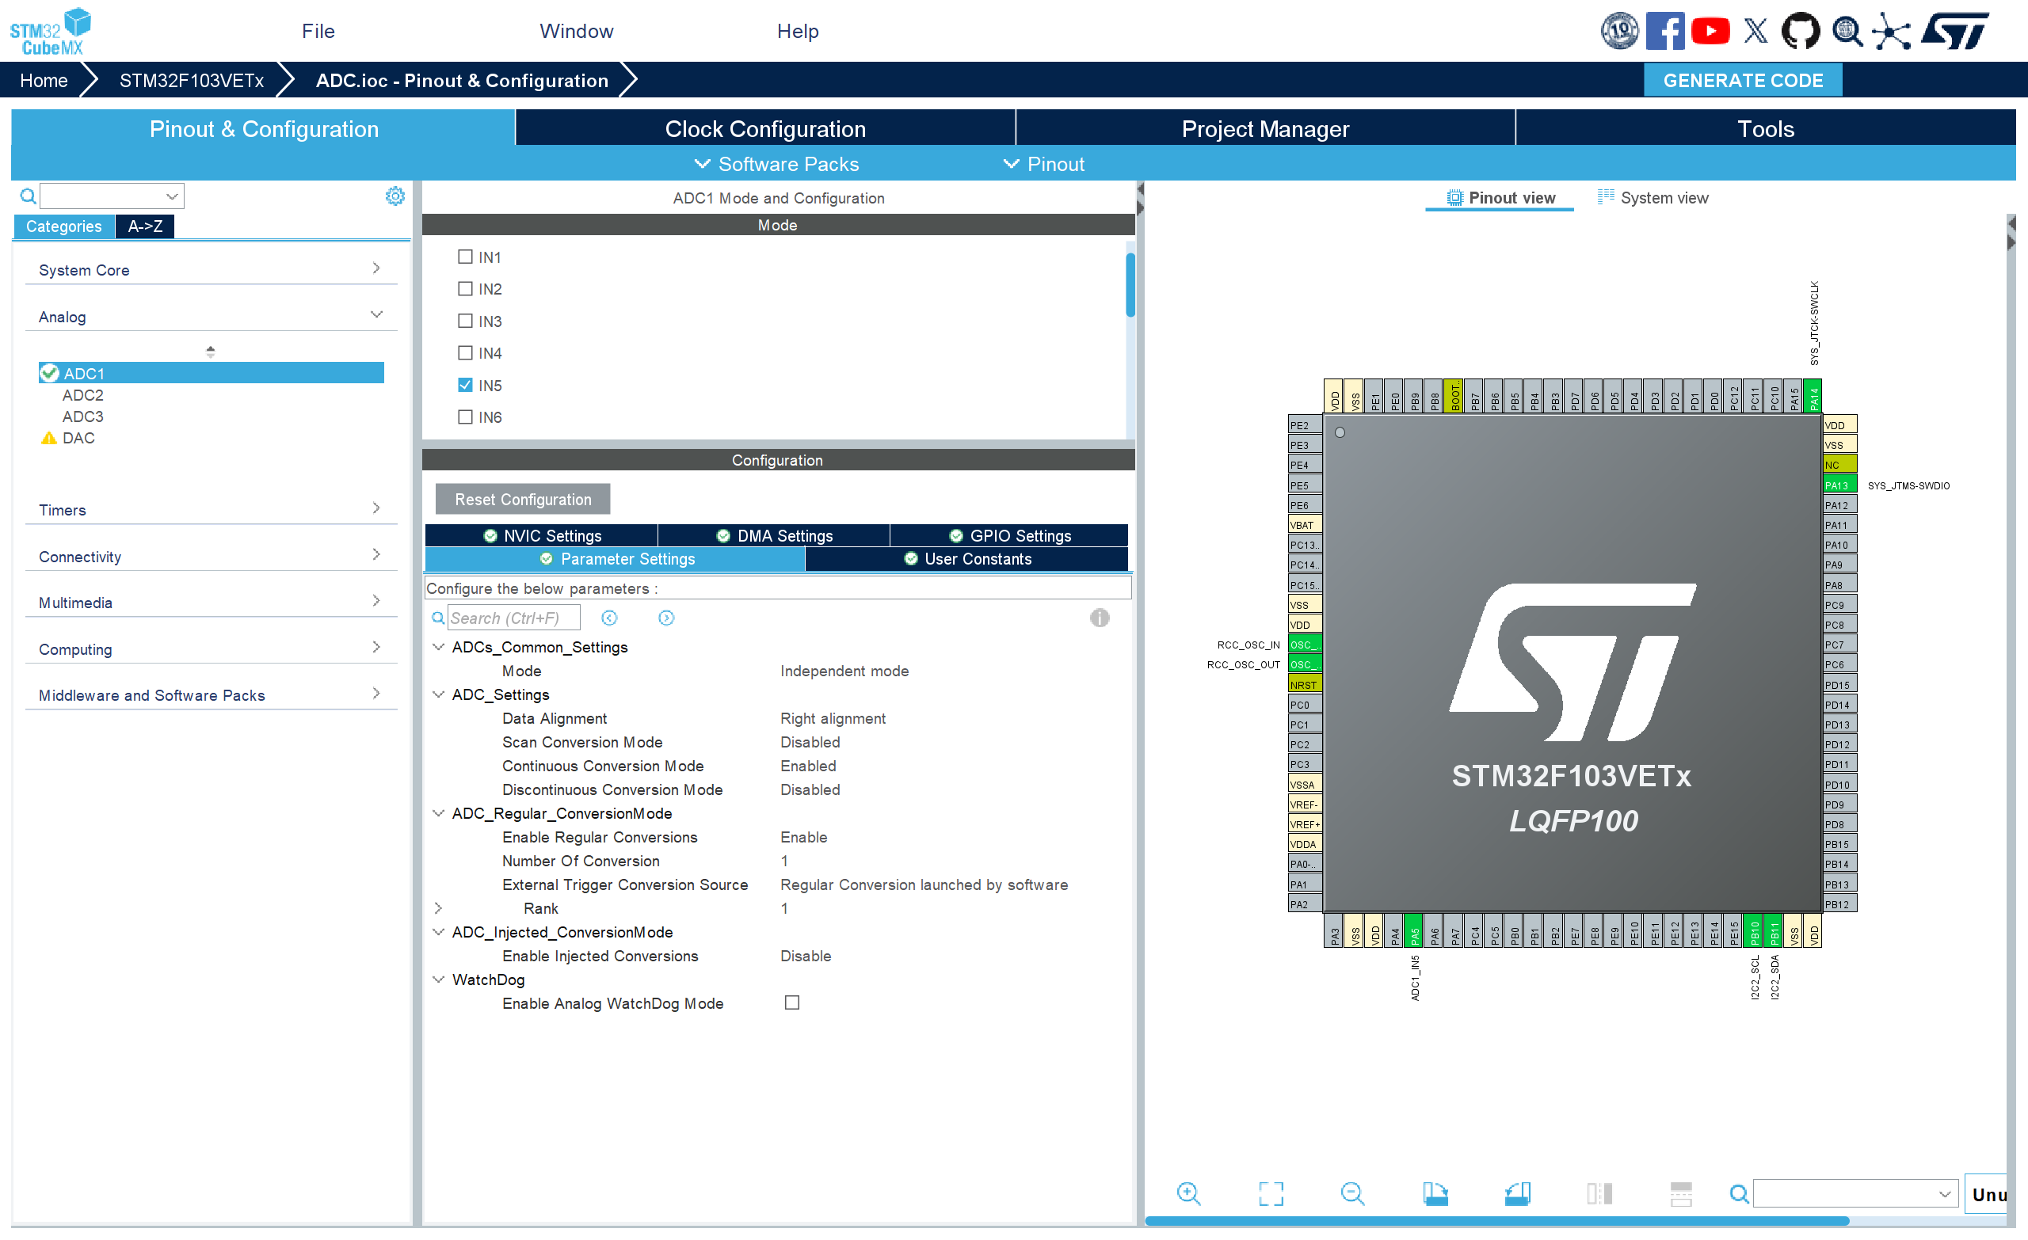Open the Software Packs dropdown
The width and height of the screenshot is (2028, 1240).
pyautogui.click(x=777, y=164)
